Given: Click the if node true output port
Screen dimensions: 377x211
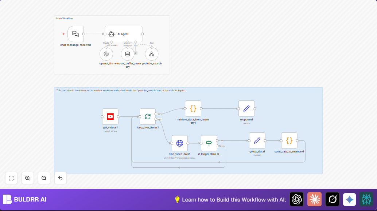Looking at the screenshot, I should [217, 140].
